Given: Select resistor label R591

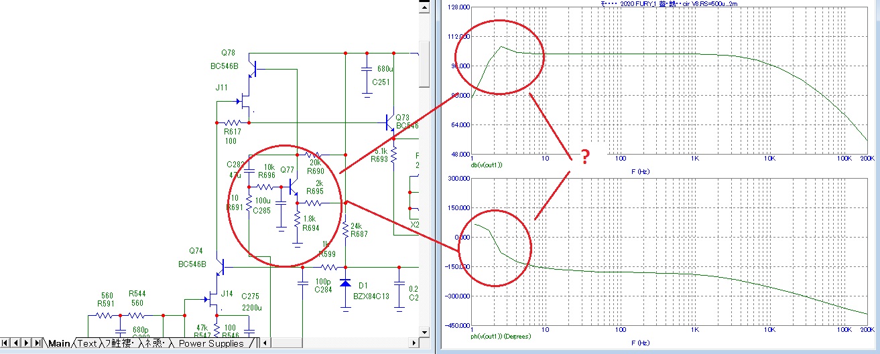Looking at the screenshot, I should click(x=106, y=303).
